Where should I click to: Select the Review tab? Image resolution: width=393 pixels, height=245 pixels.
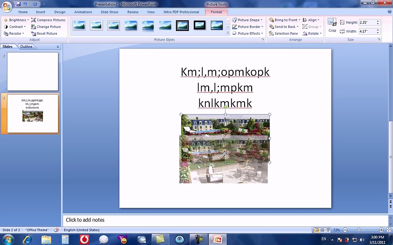133,12
